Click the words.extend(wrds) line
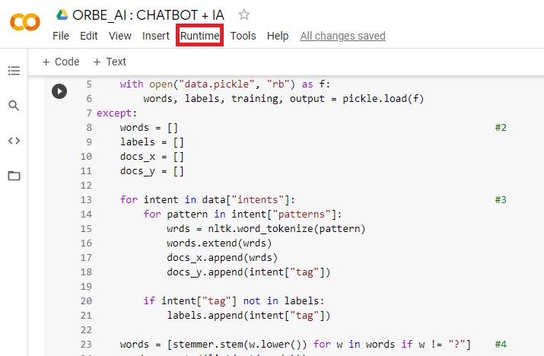This screenshot has width=544, height=356. click(x=219, y=243)
